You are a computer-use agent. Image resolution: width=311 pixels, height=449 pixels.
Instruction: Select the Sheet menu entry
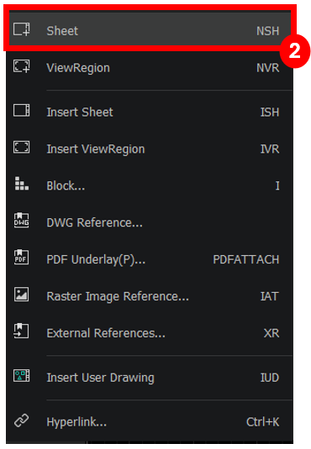[150, 30]
